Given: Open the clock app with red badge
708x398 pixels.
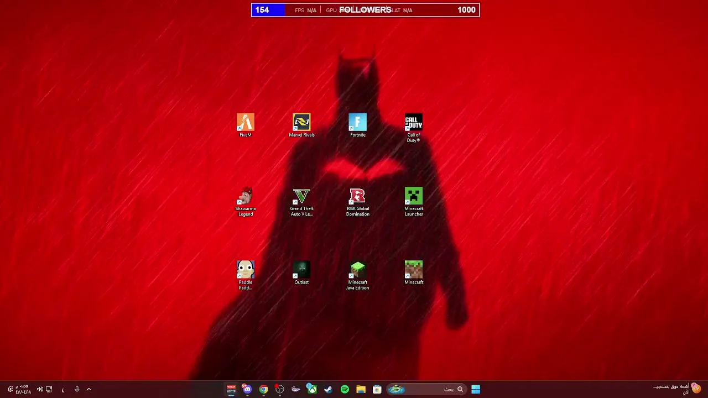Looking at the screenshot, I should click(x=280, y=389).
